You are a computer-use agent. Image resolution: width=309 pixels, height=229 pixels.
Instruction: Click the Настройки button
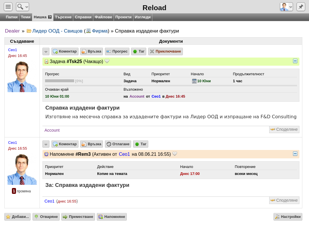(288, 217)
